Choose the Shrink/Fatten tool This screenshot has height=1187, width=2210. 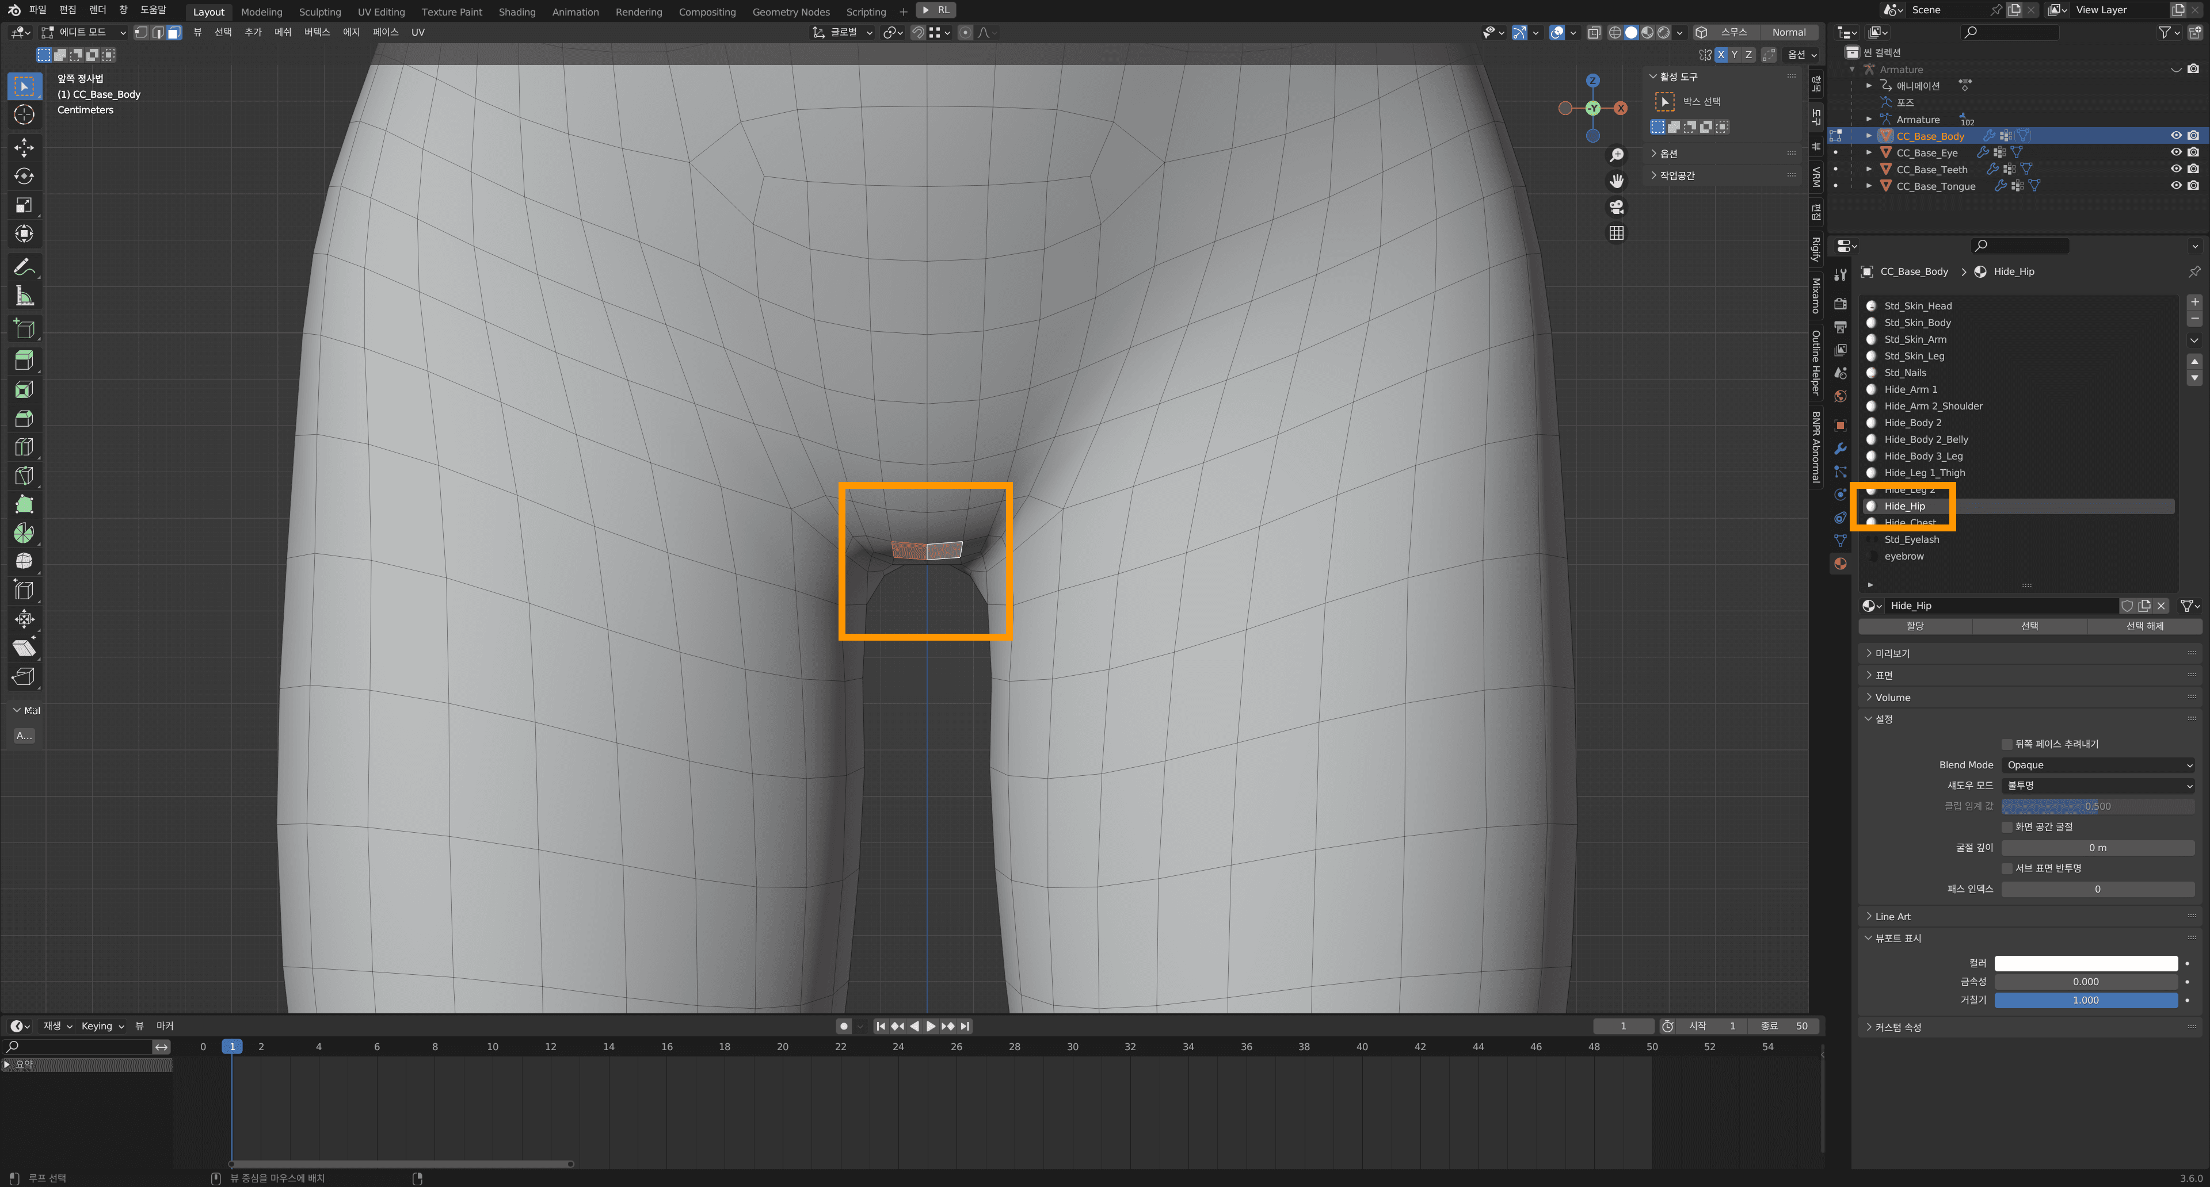(24, 619)
